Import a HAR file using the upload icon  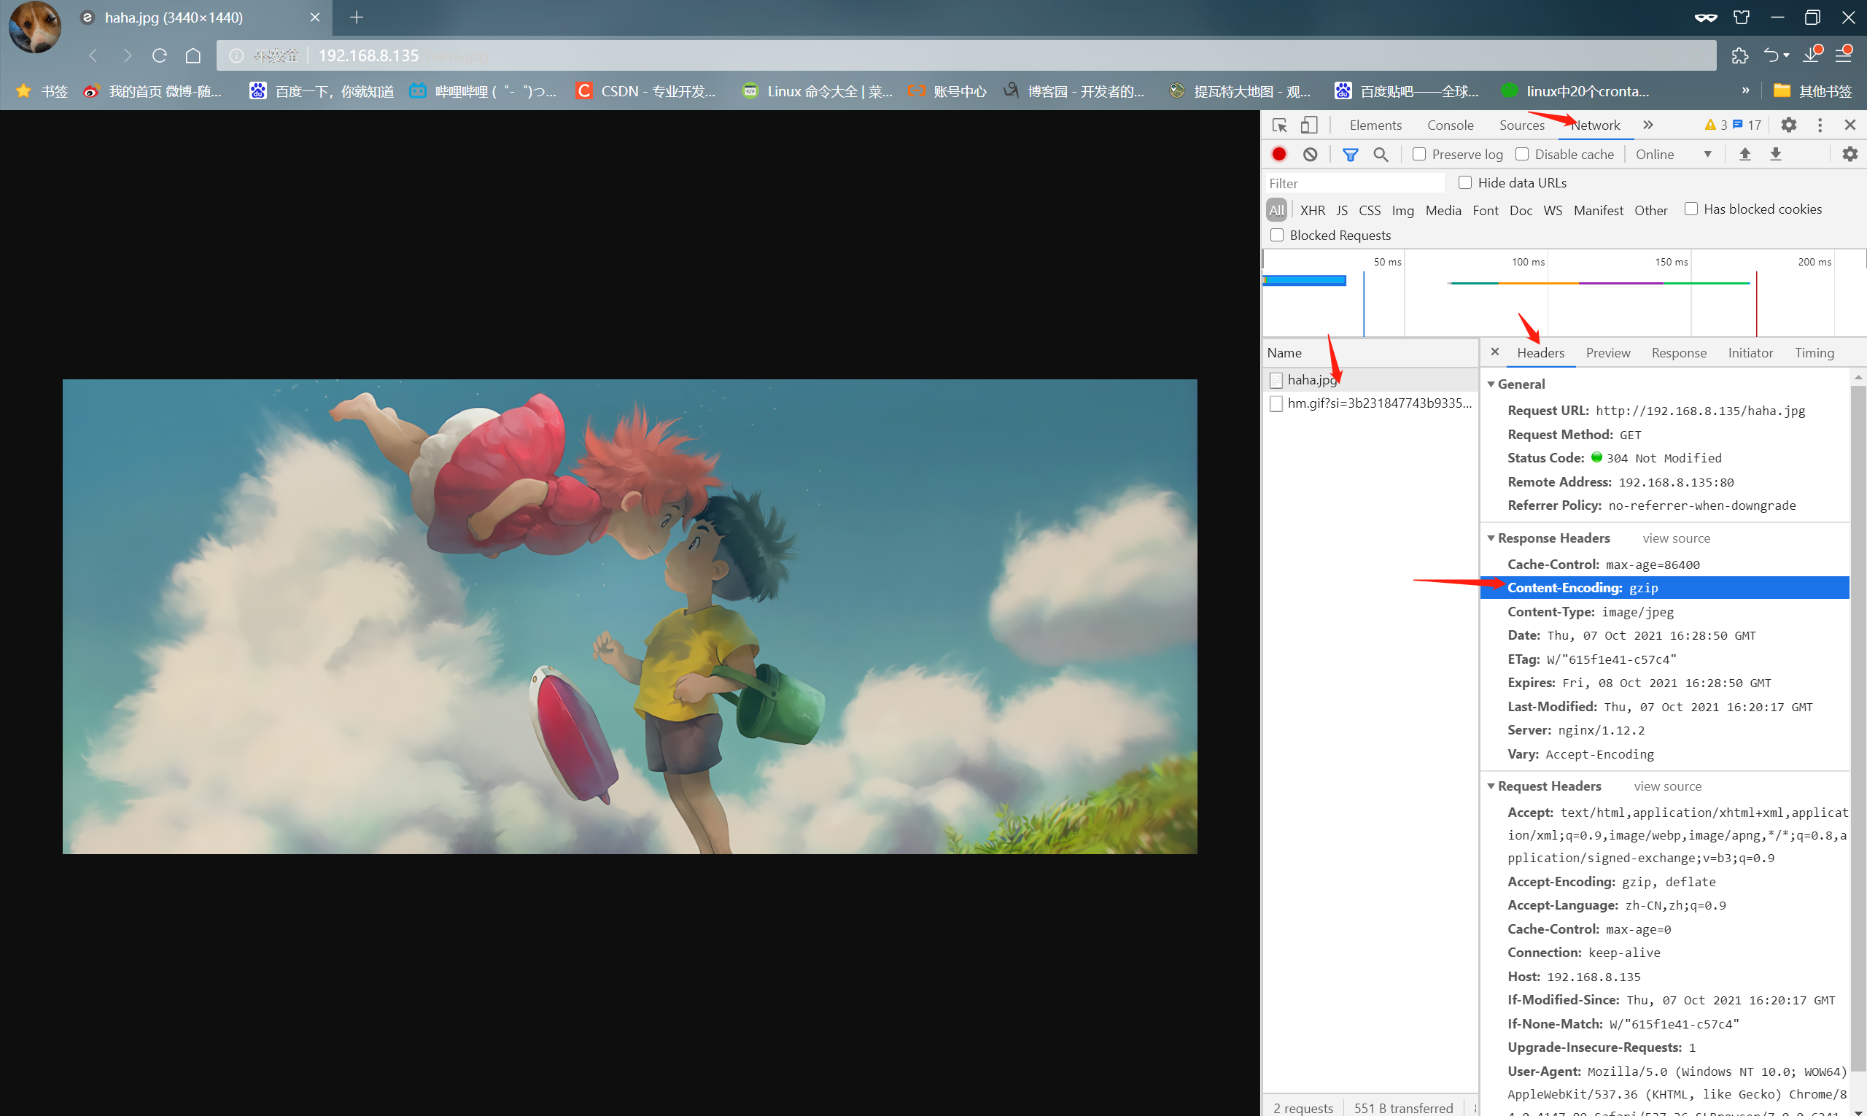pos(1745,154)
